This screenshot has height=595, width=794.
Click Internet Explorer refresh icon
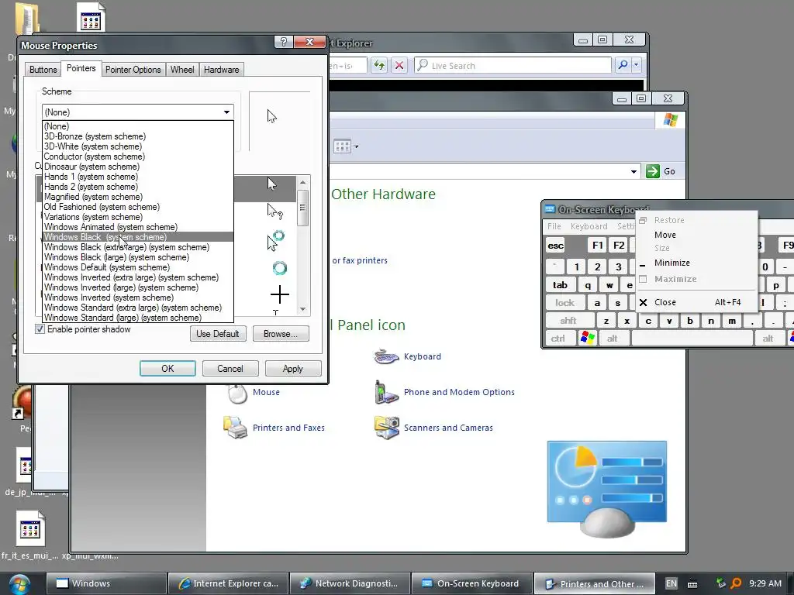pyautogui.click(x=378, y=65)
